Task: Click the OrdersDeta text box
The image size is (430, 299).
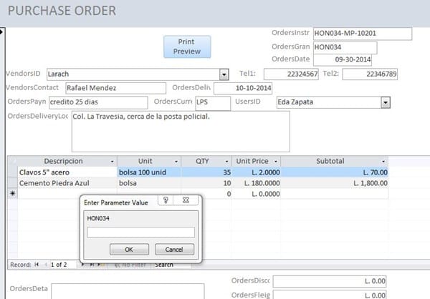Action: tap(128, 291)
